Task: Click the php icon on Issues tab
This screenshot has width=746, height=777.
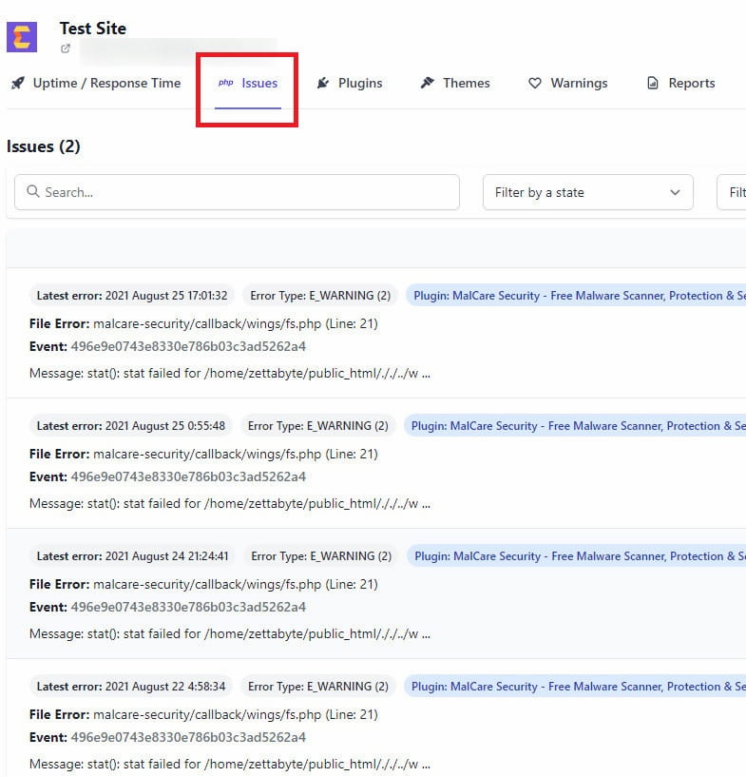Action: point(226,83)
